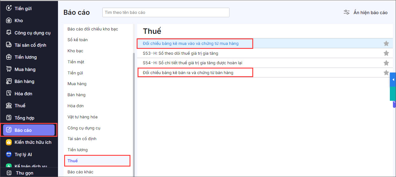Open the Tổng hợp sidebar menu label
This screenshot has height=177, width=396.
pos(24,118)
